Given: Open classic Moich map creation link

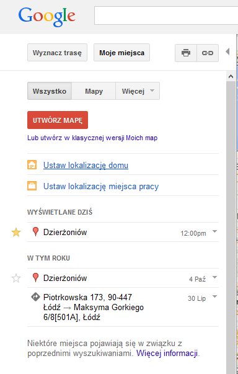Looking at the screenshot, I should (x=92, y=138).
